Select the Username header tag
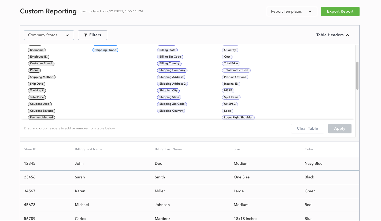The image size is (381, 221). click(x=37, y=50)
